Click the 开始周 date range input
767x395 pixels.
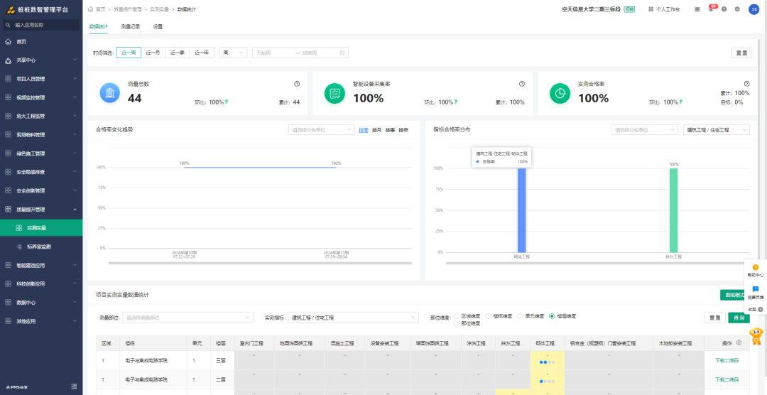(x=271, y=53)
